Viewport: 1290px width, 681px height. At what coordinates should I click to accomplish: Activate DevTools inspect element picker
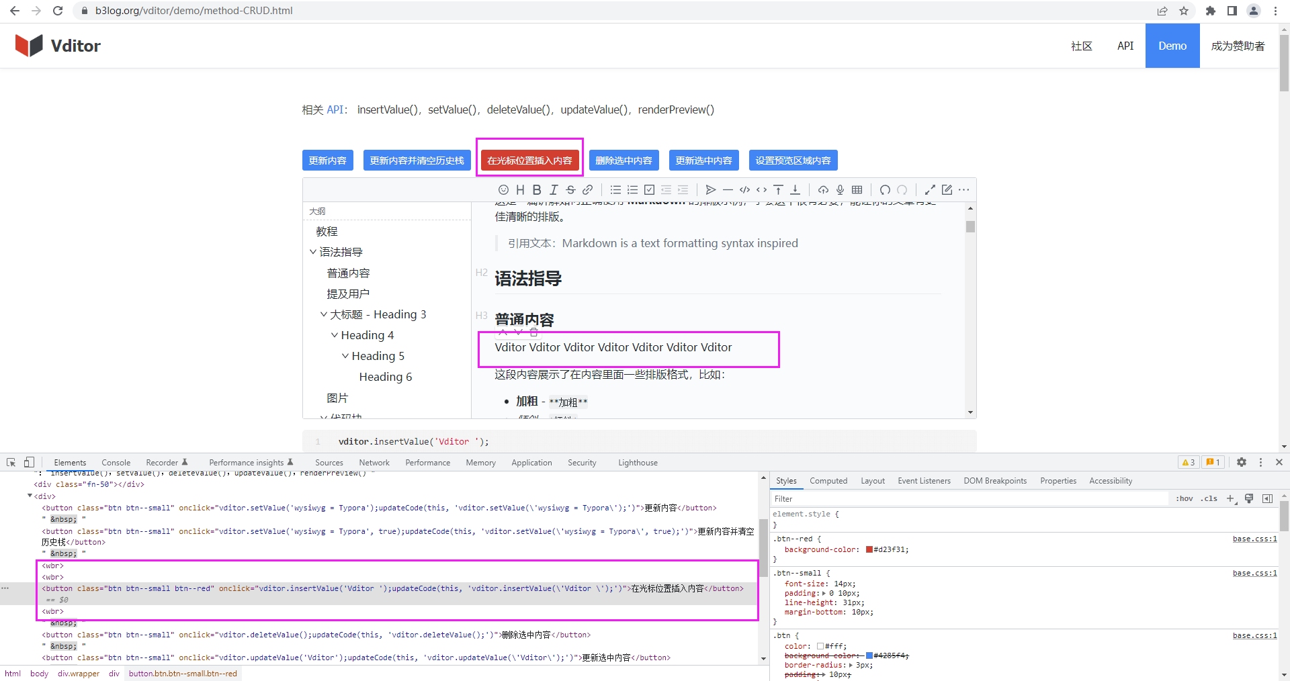coord(11,462)
